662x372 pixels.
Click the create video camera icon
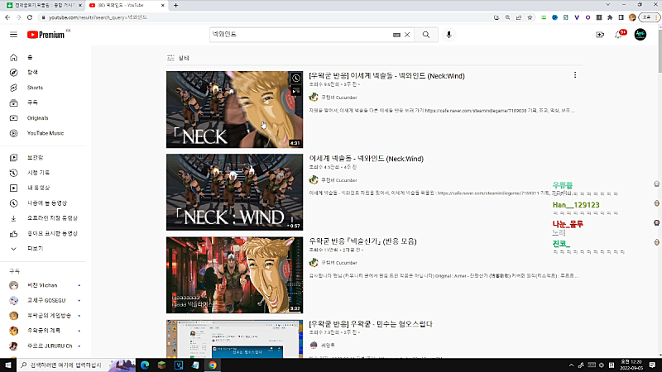600,35
